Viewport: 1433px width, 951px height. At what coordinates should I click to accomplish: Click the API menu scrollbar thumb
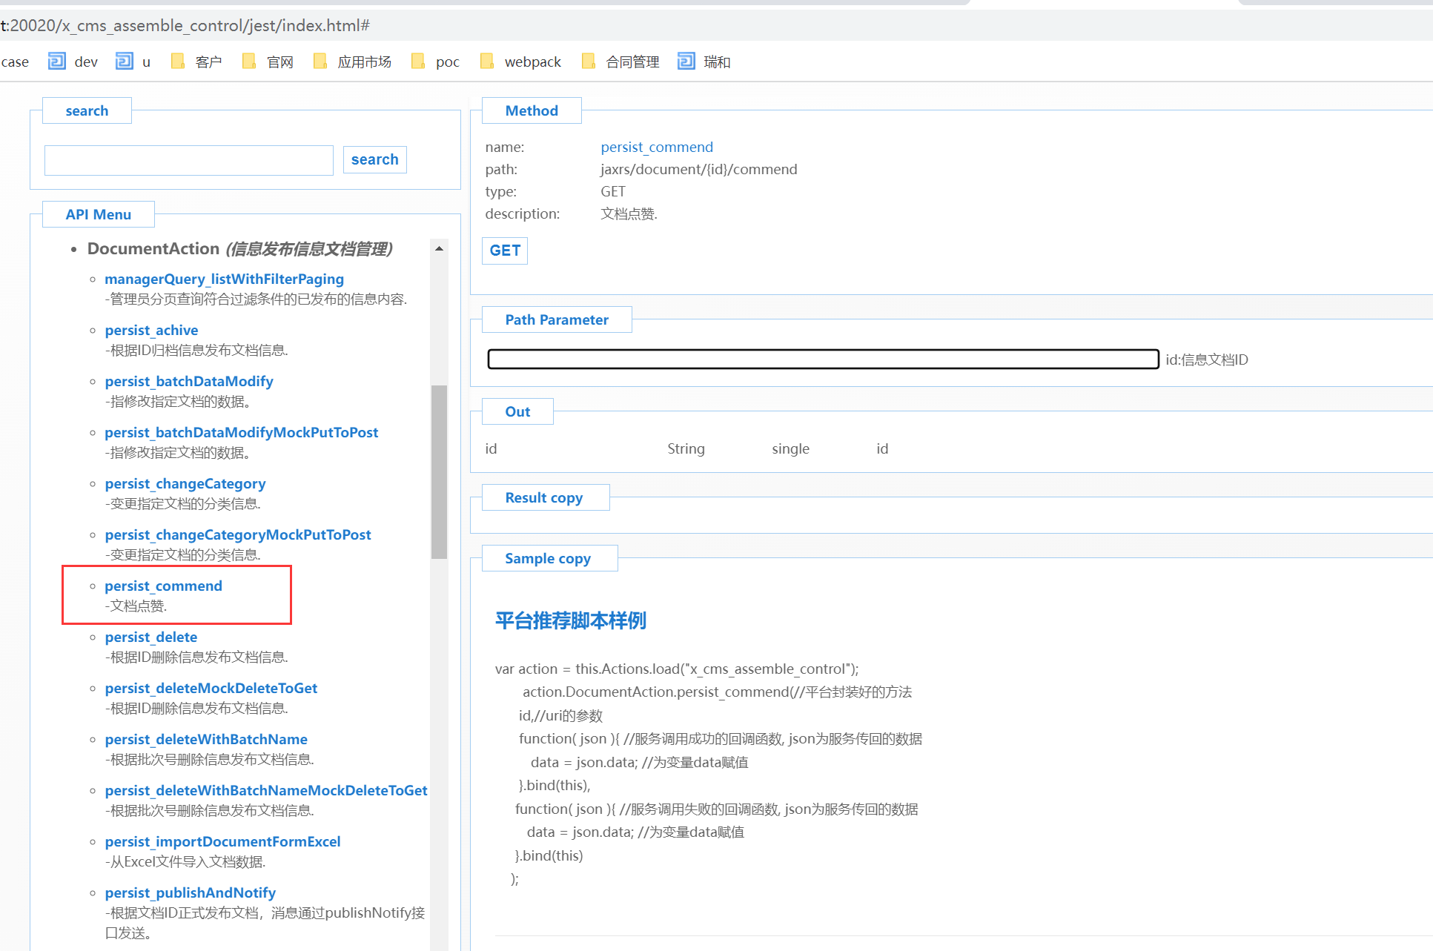coord(439,471)
